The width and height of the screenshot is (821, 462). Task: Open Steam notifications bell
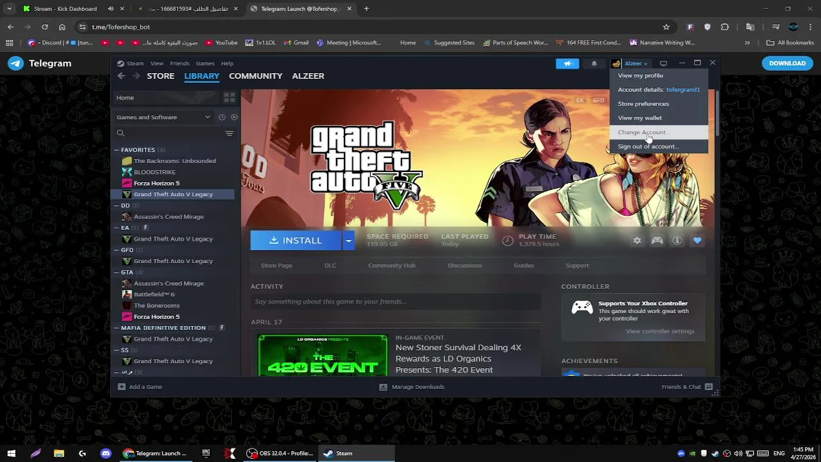point(594,64)
